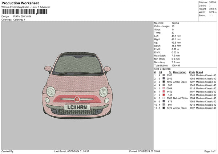Pick the red swatch for stop 7

coord(164,95)
